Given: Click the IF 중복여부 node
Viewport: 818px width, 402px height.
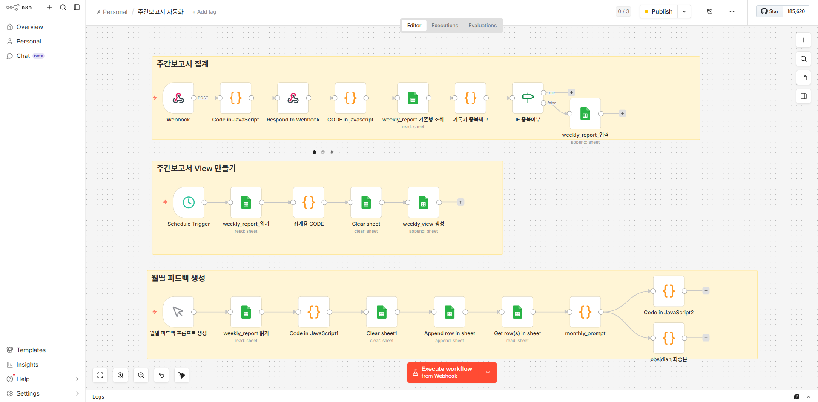Looking at the screenshot, I should point(528,98).
